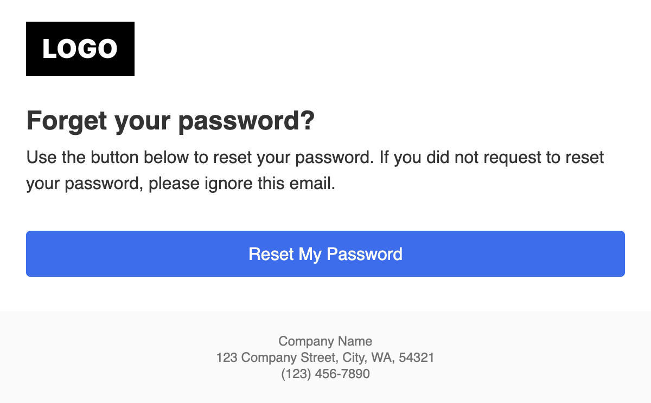Select the word "Forget" in the heading
Viewport: 651px width, 403px height.
click(67, 120)
